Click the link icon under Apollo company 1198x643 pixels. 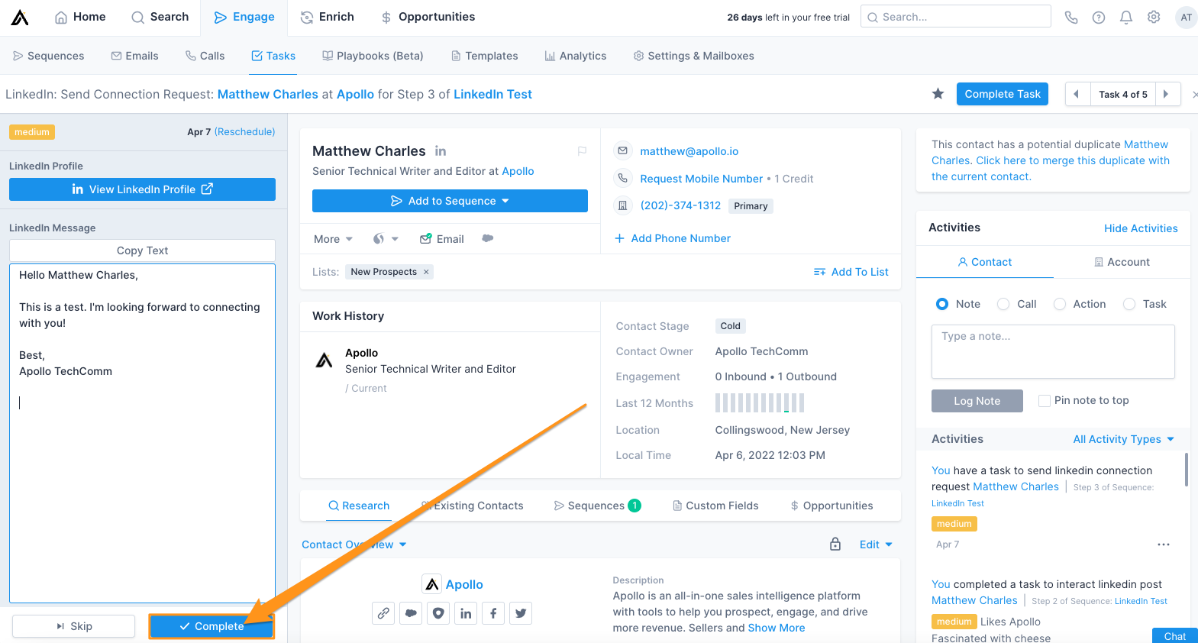point(383,613)
